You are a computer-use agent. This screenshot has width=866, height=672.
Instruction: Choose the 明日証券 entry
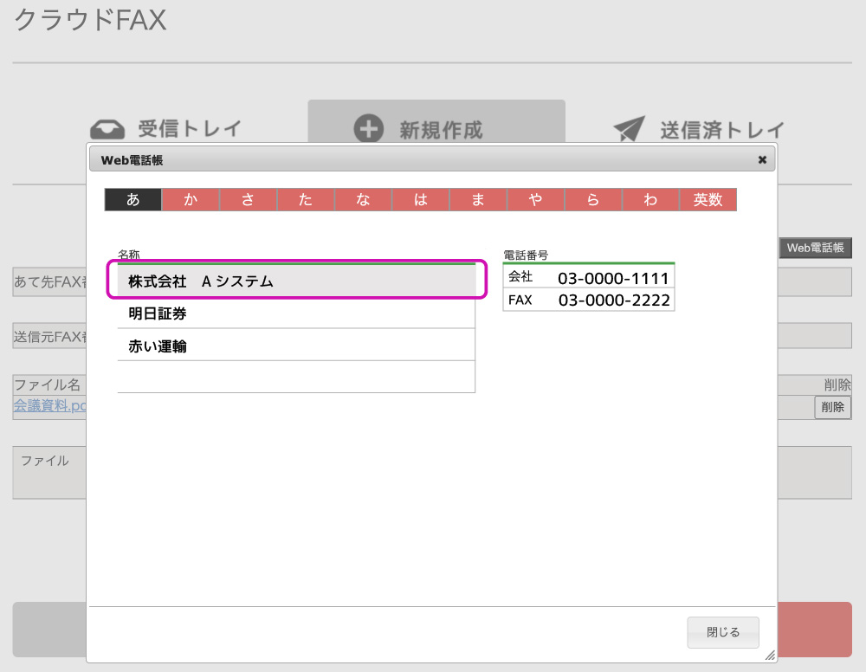click(x=296, y=313)
